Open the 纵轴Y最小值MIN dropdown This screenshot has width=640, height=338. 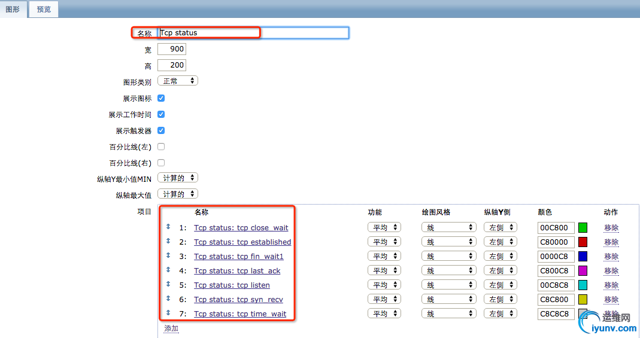(178, 178)
